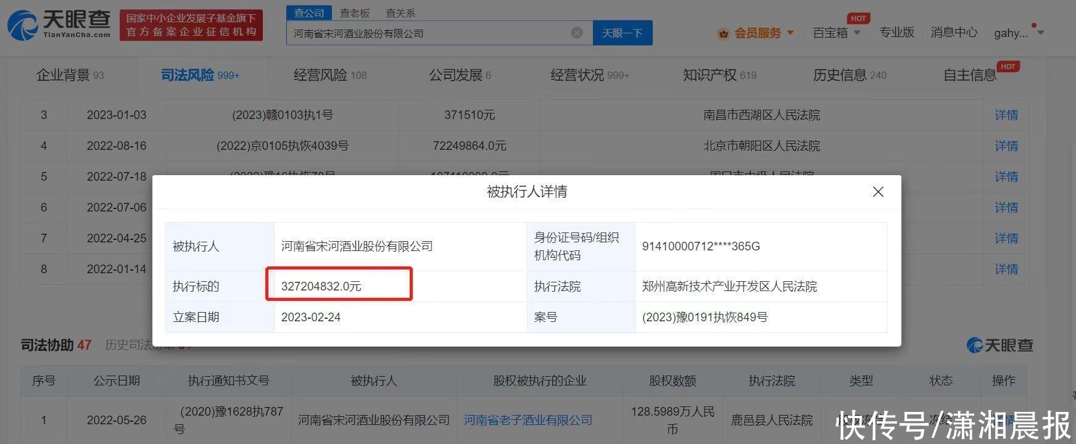Viewport: 1076px width, 444px height.
Task: Switch to 知识产权 tab
Action: point(719,75)
